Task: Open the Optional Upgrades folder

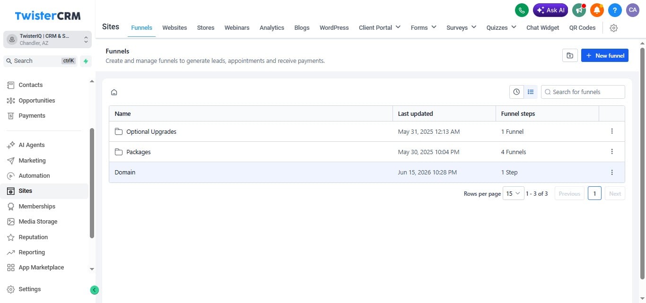Action: 151,132
